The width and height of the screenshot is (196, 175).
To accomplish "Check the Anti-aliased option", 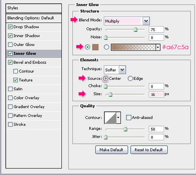I will [128, 118].
